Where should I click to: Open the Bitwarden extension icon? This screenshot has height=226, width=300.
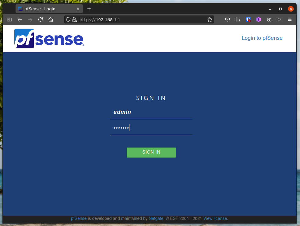248,19
